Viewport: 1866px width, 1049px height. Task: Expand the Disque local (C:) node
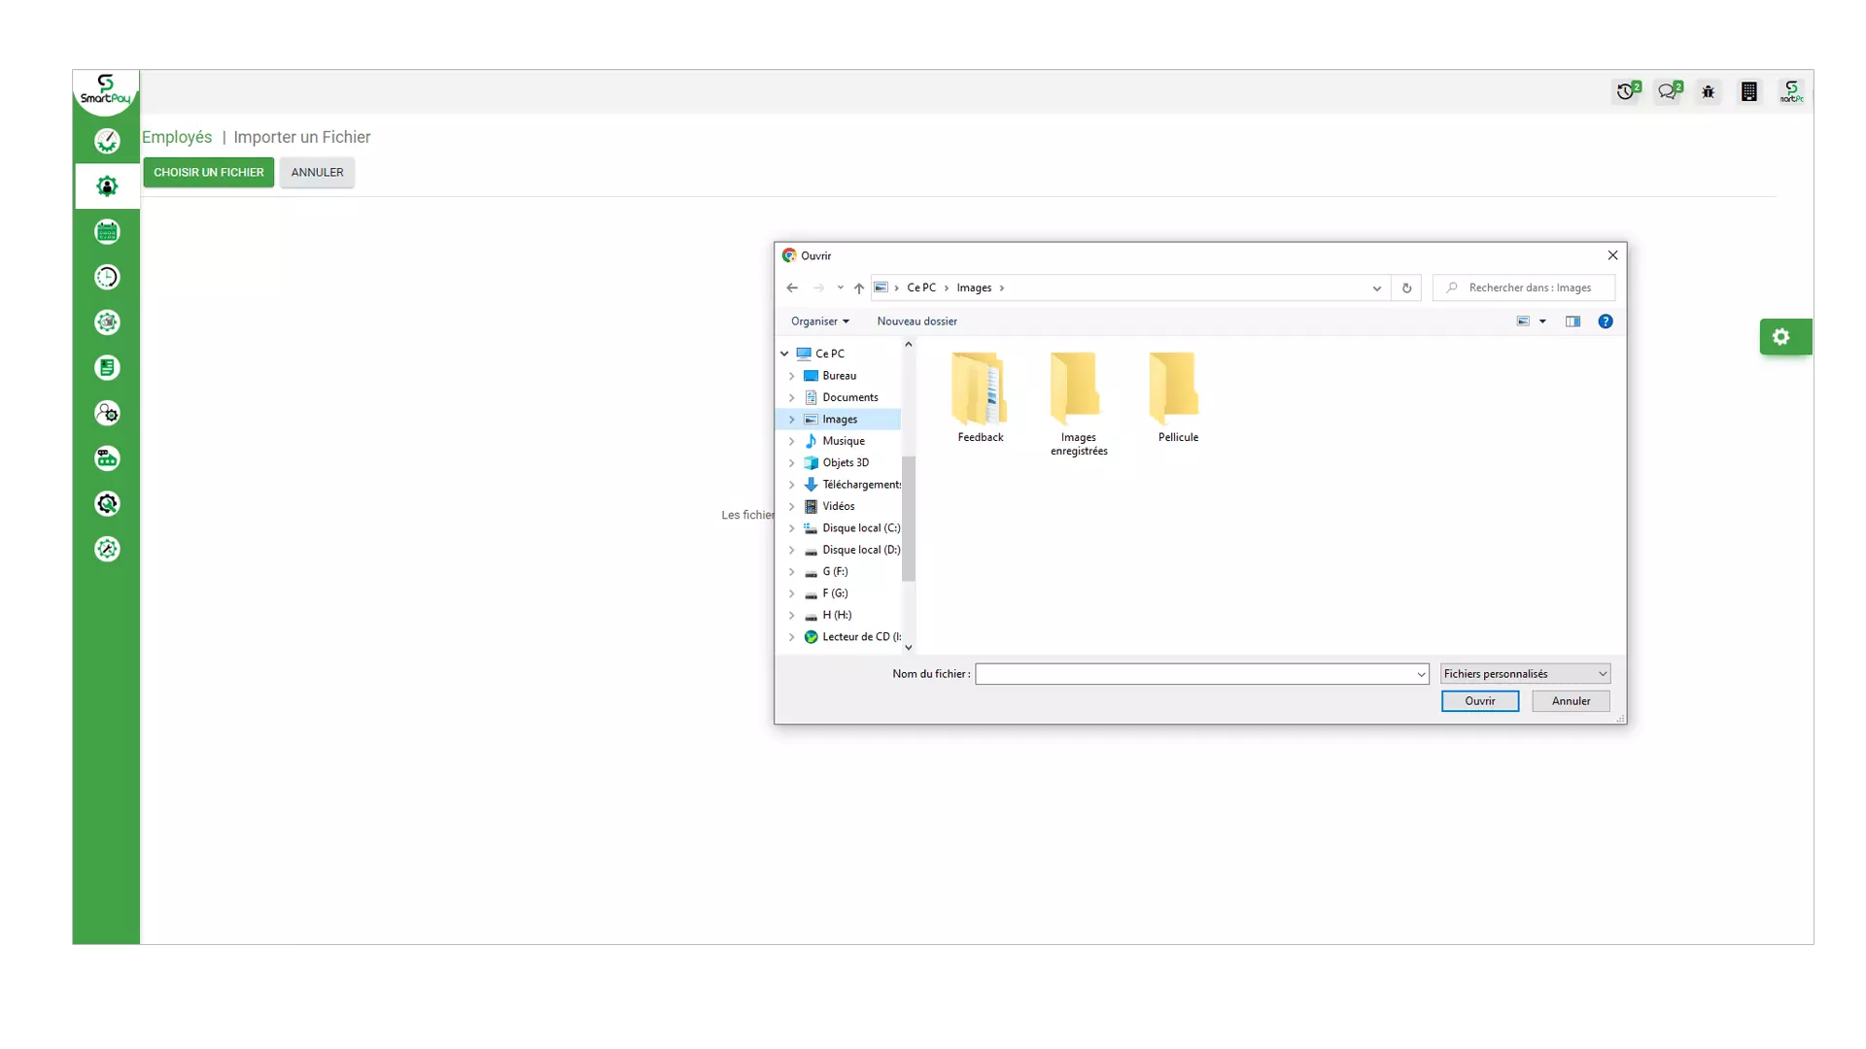click(x=792, y=528)
